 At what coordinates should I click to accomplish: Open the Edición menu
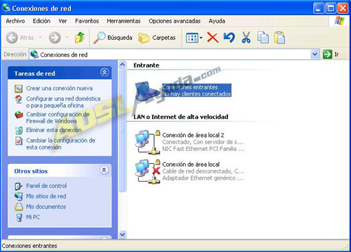[41, 21]
